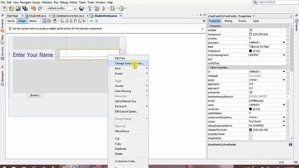The height and width of the screenshot is (168, 299).
Task: Click the New Project toolbar icon
Action: 11,8
